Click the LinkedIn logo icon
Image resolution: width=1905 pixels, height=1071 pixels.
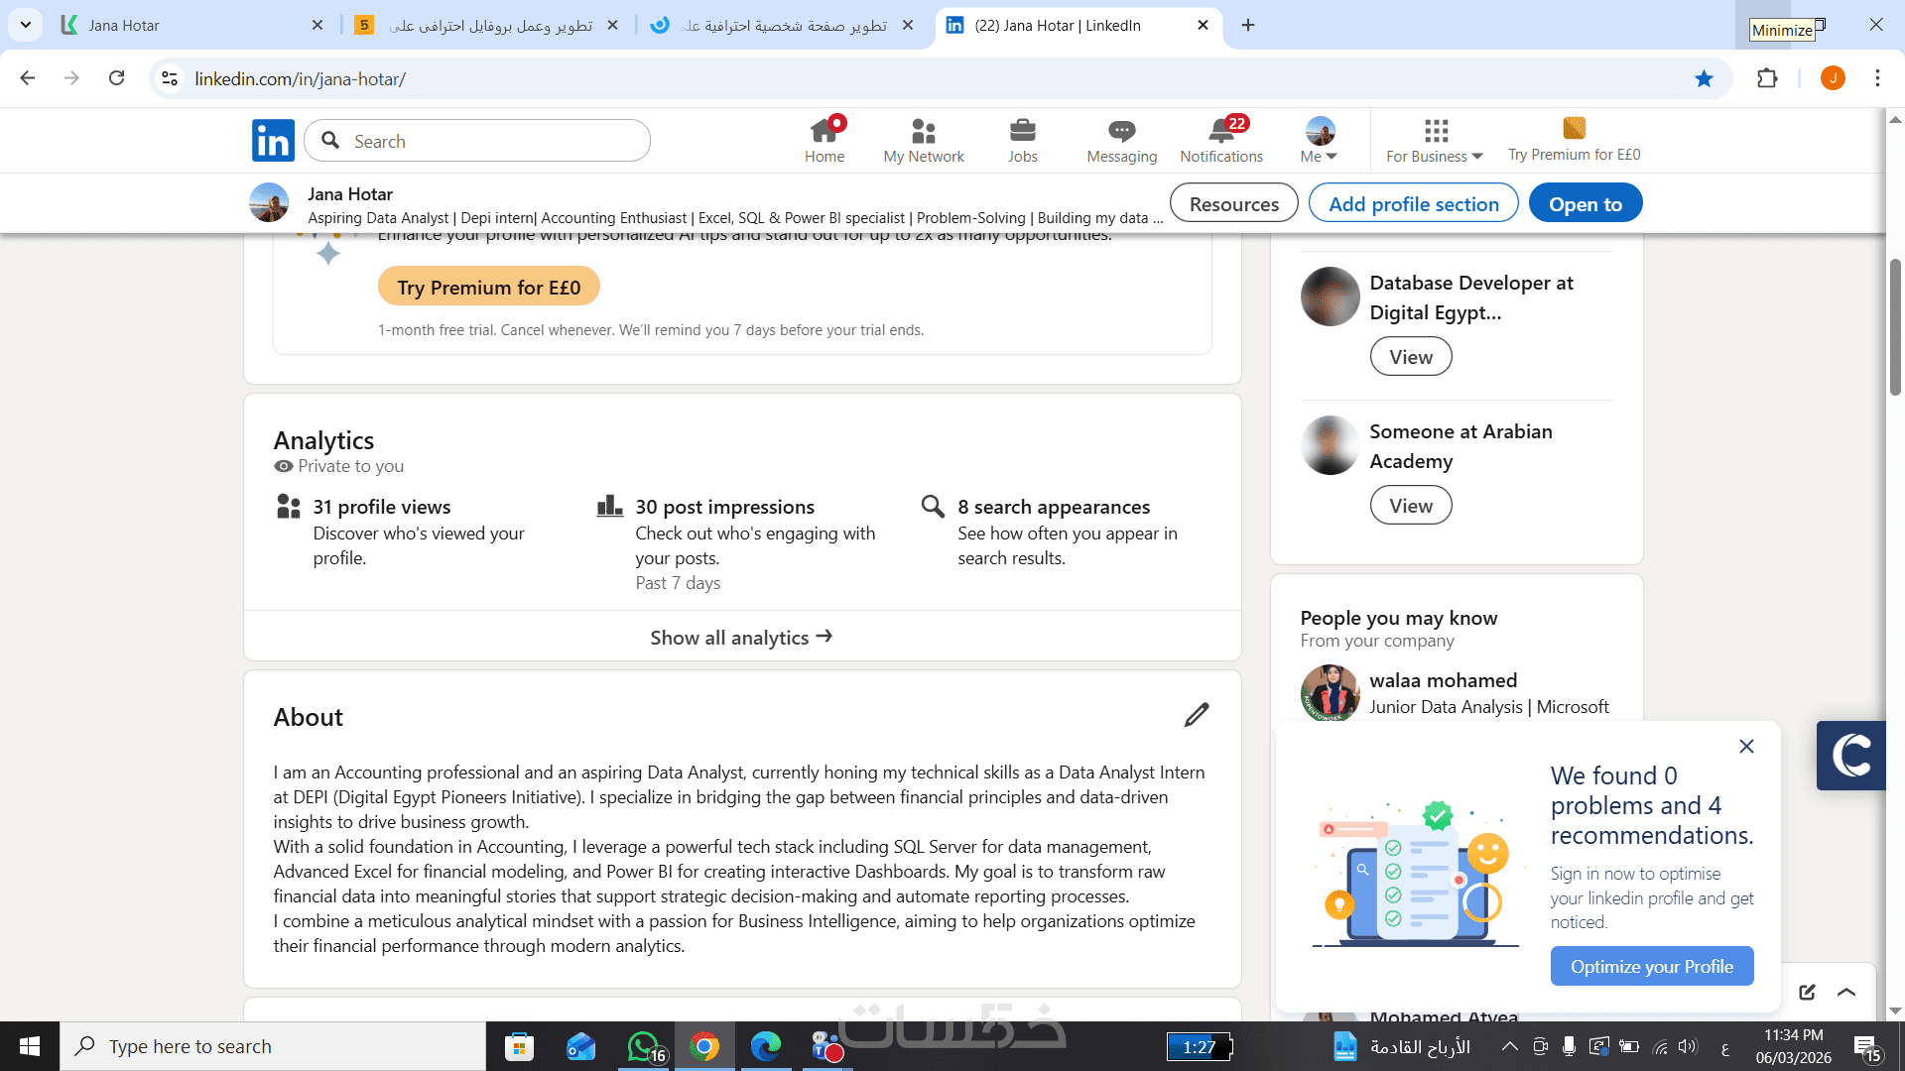tap(273, 141)
